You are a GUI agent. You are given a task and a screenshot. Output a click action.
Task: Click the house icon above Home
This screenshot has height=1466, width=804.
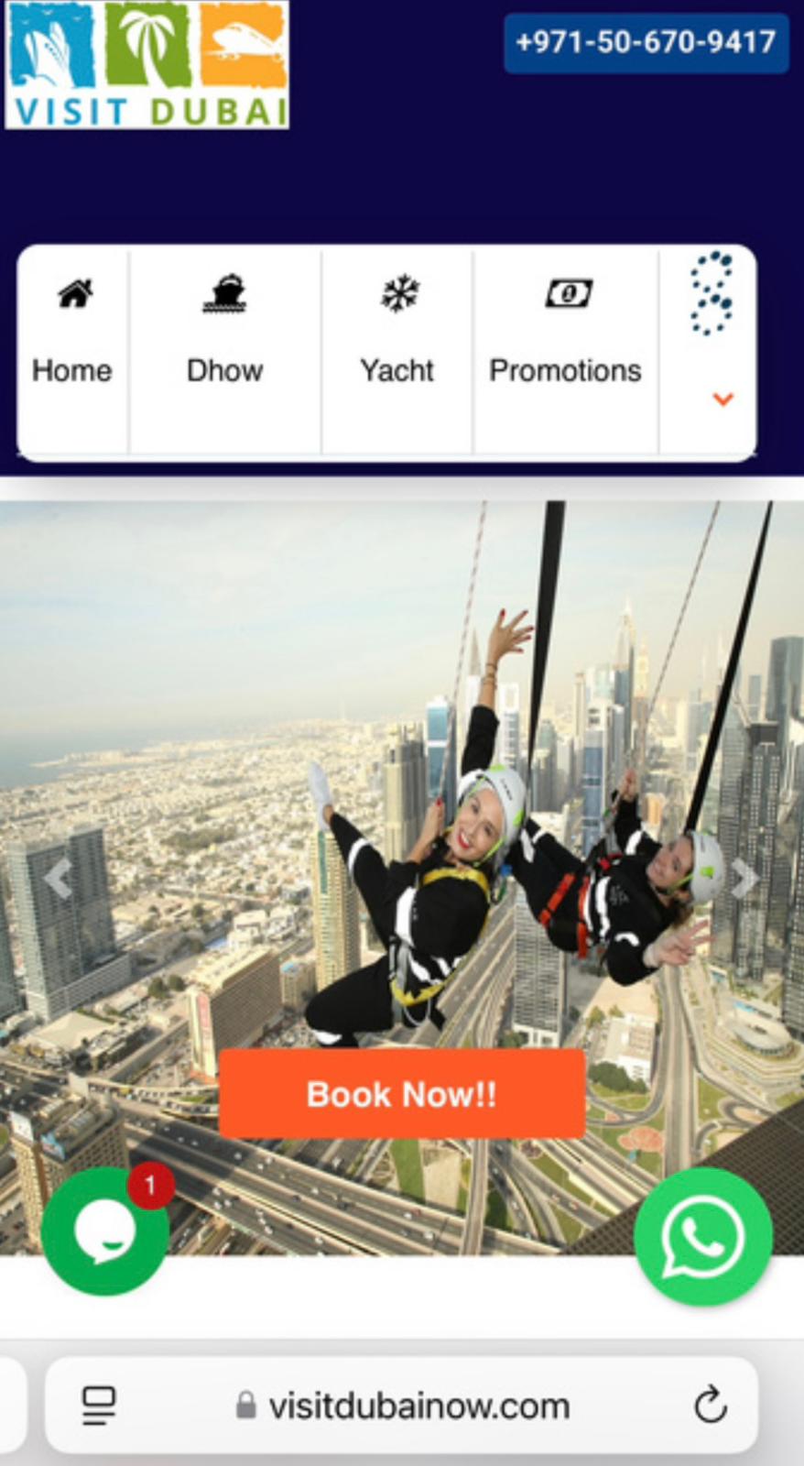tap(75, 294)
